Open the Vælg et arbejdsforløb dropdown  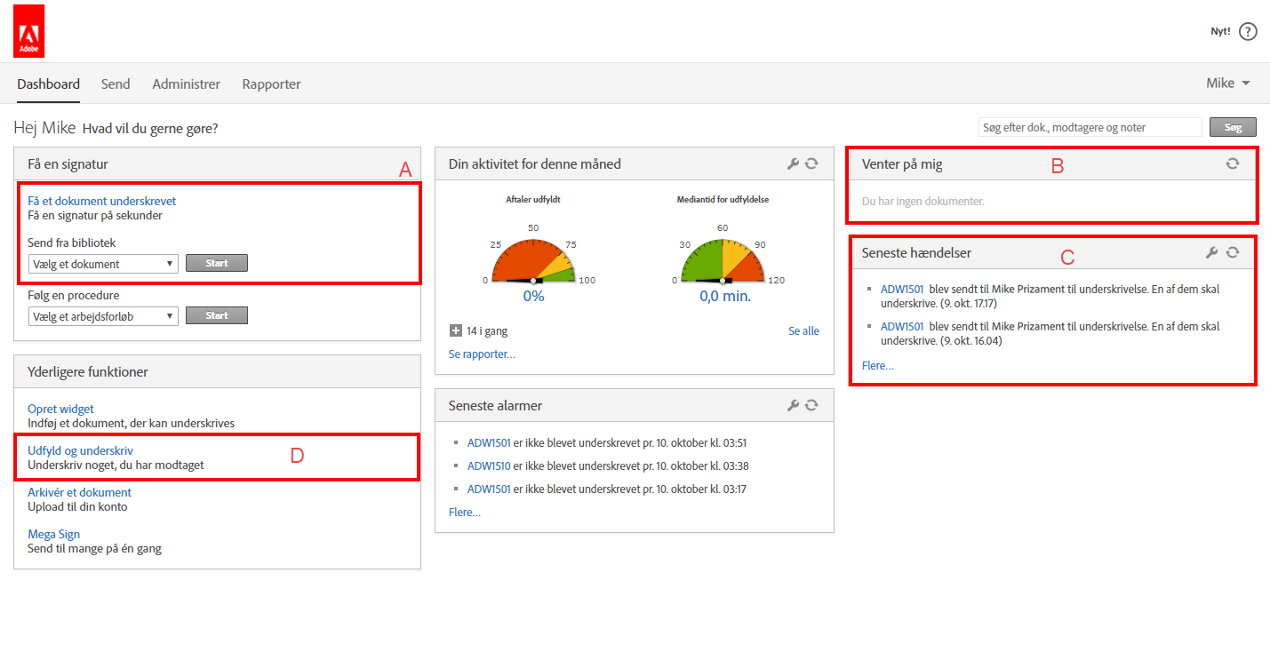(x=103, y=316)
